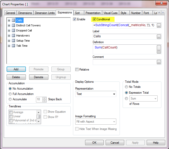
Task: Expand the Setup Time node
Action: [9, 41]
